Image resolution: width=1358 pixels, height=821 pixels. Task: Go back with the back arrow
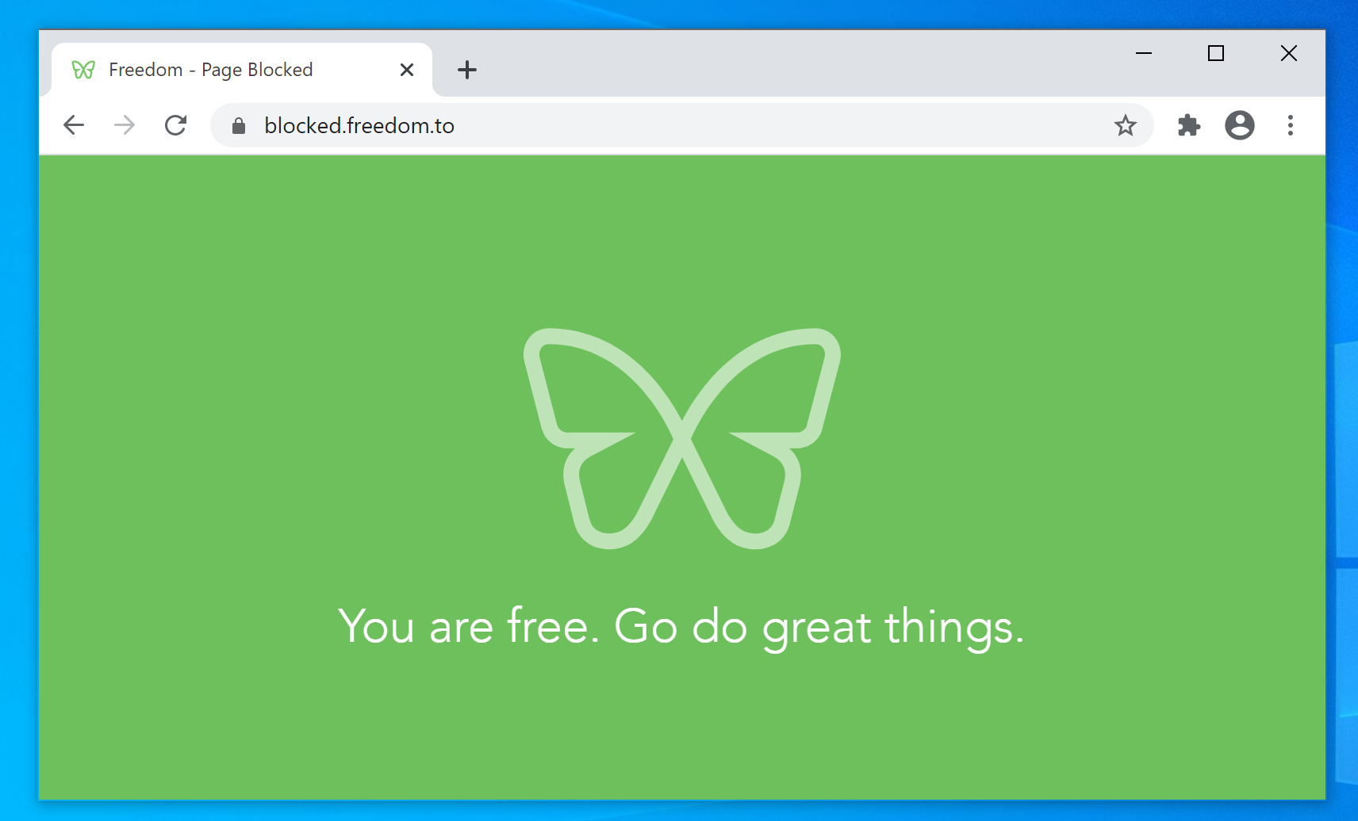click(74, 125)
